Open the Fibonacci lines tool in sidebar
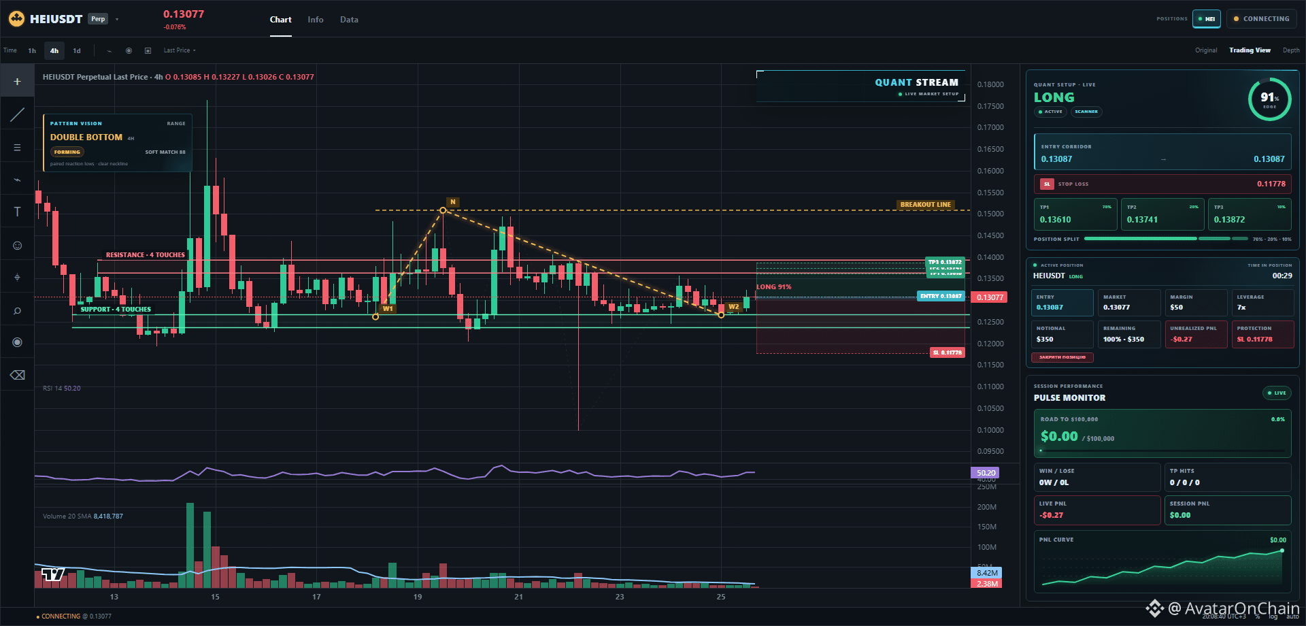Screen dimensions: 1306x626 tap(17, 148)
